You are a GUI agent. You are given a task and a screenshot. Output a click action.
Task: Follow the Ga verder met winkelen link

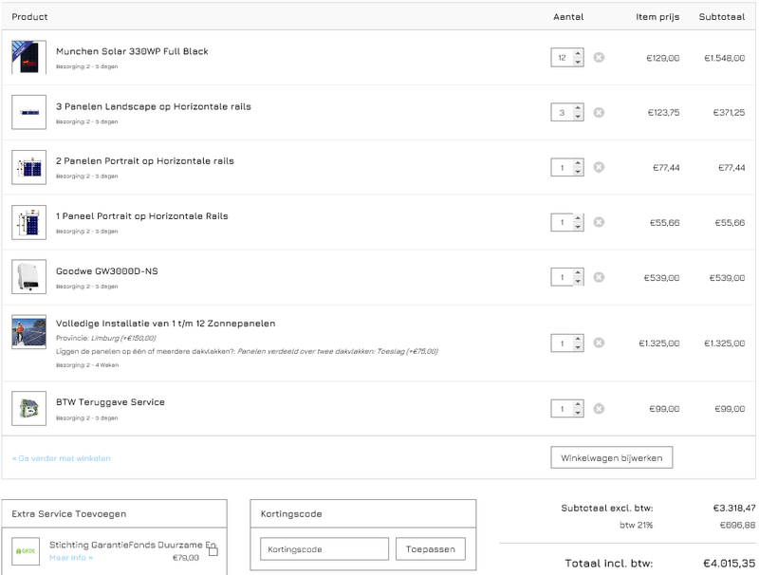[x=62, y=458]
